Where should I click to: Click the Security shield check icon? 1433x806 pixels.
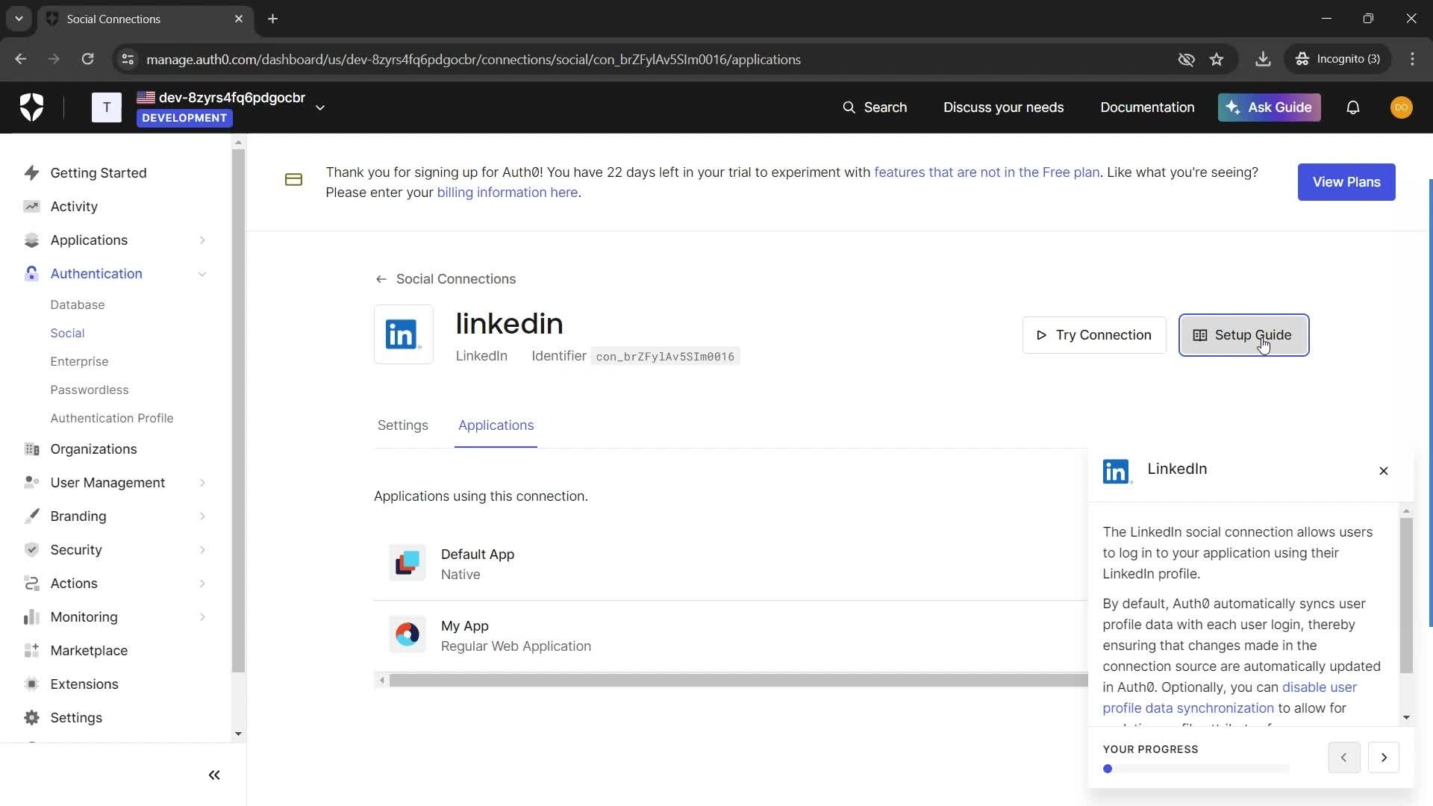[x=31, y=550]
